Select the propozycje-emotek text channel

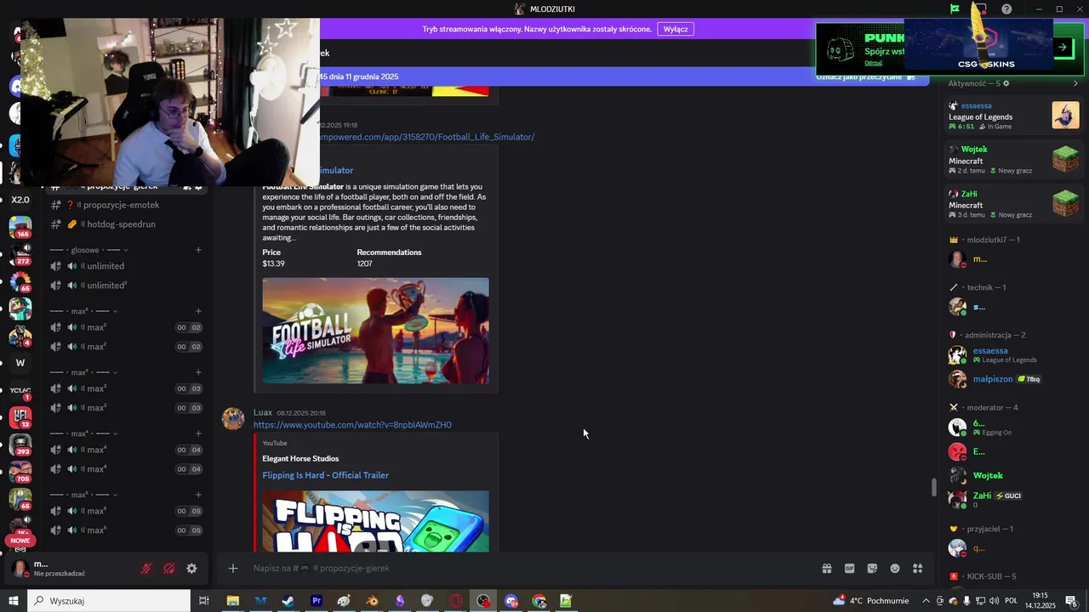(x=127, y=205)
